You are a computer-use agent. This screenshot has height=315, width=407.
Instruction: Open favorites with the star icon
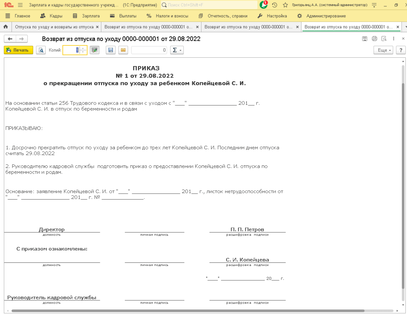tap(285, 5)
